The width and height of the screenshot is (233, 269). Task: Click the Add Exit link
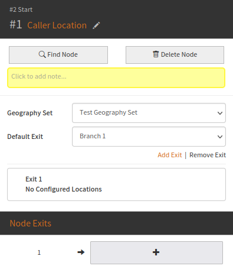(170, 155)
